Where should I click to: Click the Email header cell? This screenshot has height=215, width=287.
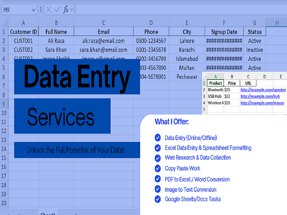coord(104,32)
